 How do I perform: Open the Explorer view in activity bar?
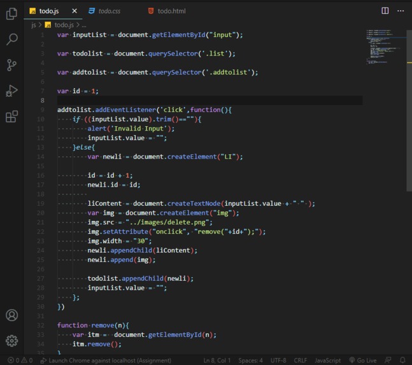pos(11,13)
